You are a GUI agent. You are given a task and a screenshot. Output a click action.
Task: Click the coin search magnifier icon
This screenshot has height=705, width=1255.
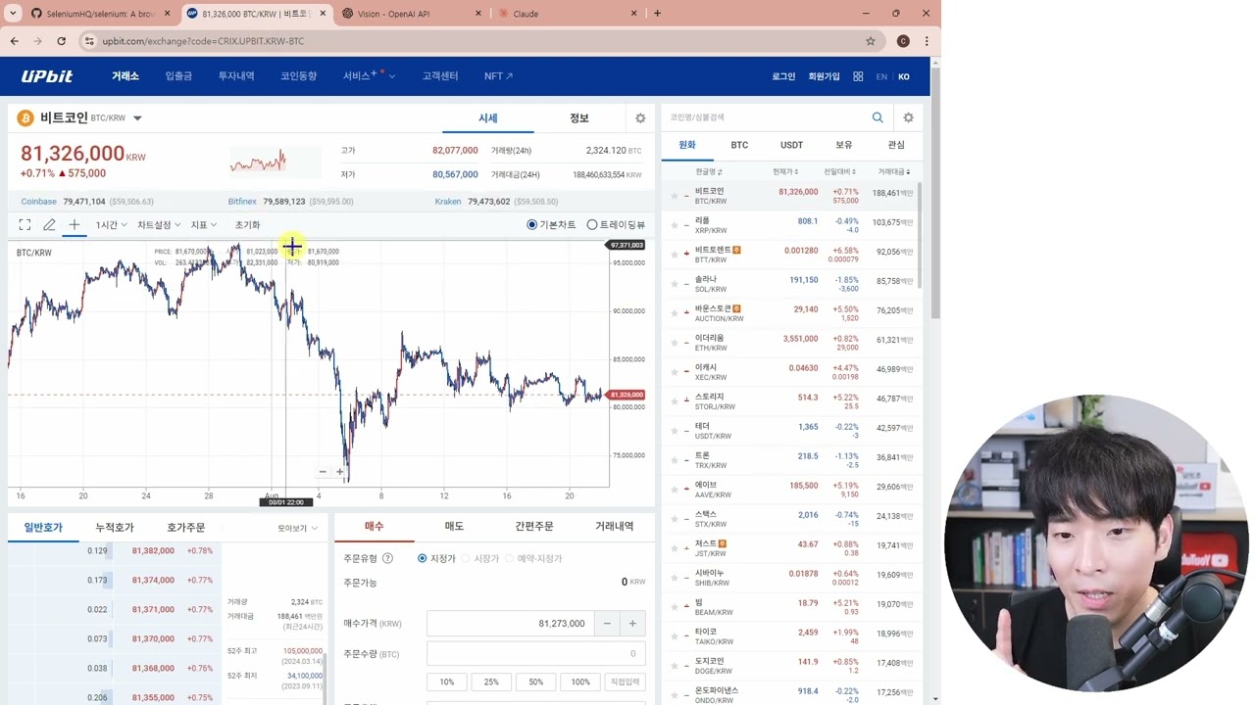(878, 117)
